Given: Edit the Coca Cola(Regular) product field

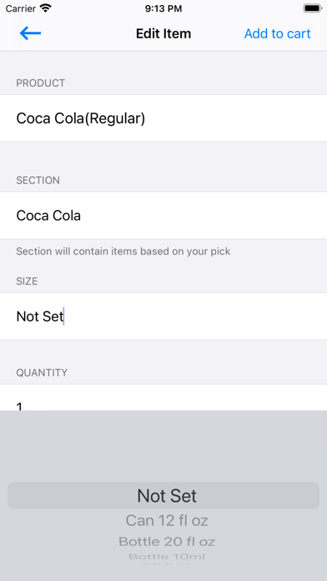Looking at the screenshot, I should [163, 119].
